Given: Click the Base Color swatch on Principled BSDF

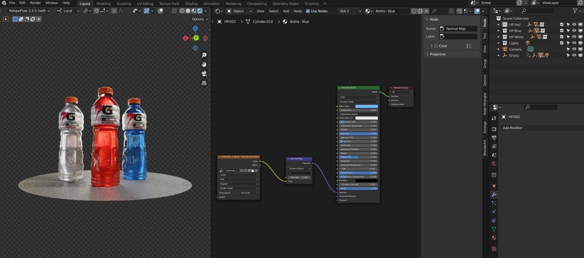Looking at the screenshot, I should 366,106.
